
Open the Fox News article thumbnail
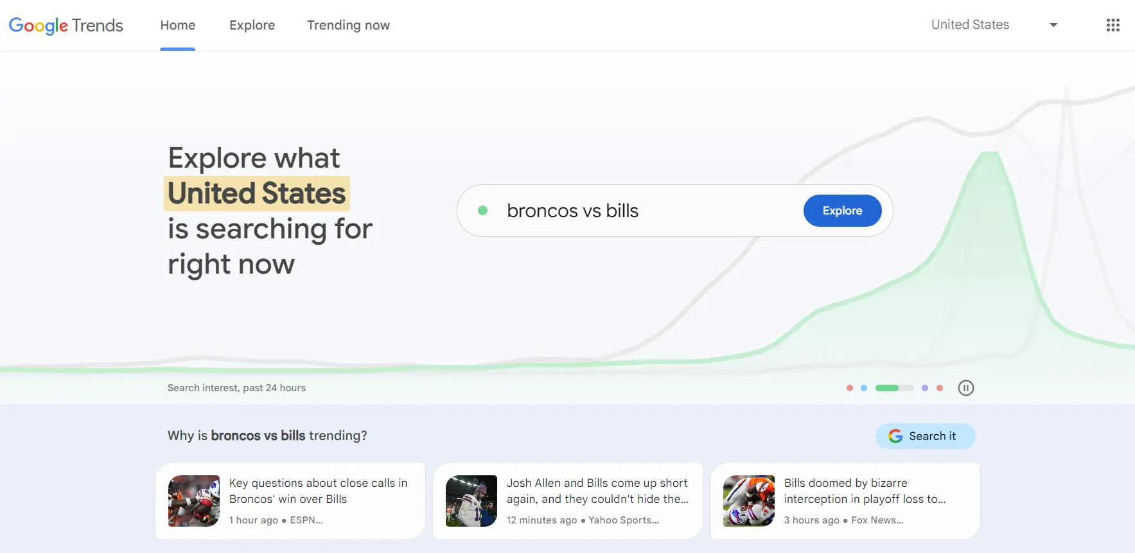[749, 501]
